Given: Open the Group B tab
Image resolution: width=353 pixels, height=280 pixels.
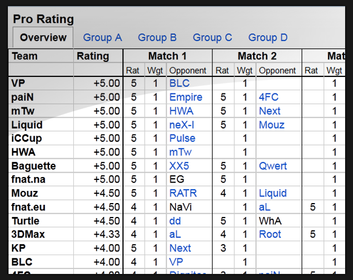Looking at the screenshot, I should click(x=157, y=38).
